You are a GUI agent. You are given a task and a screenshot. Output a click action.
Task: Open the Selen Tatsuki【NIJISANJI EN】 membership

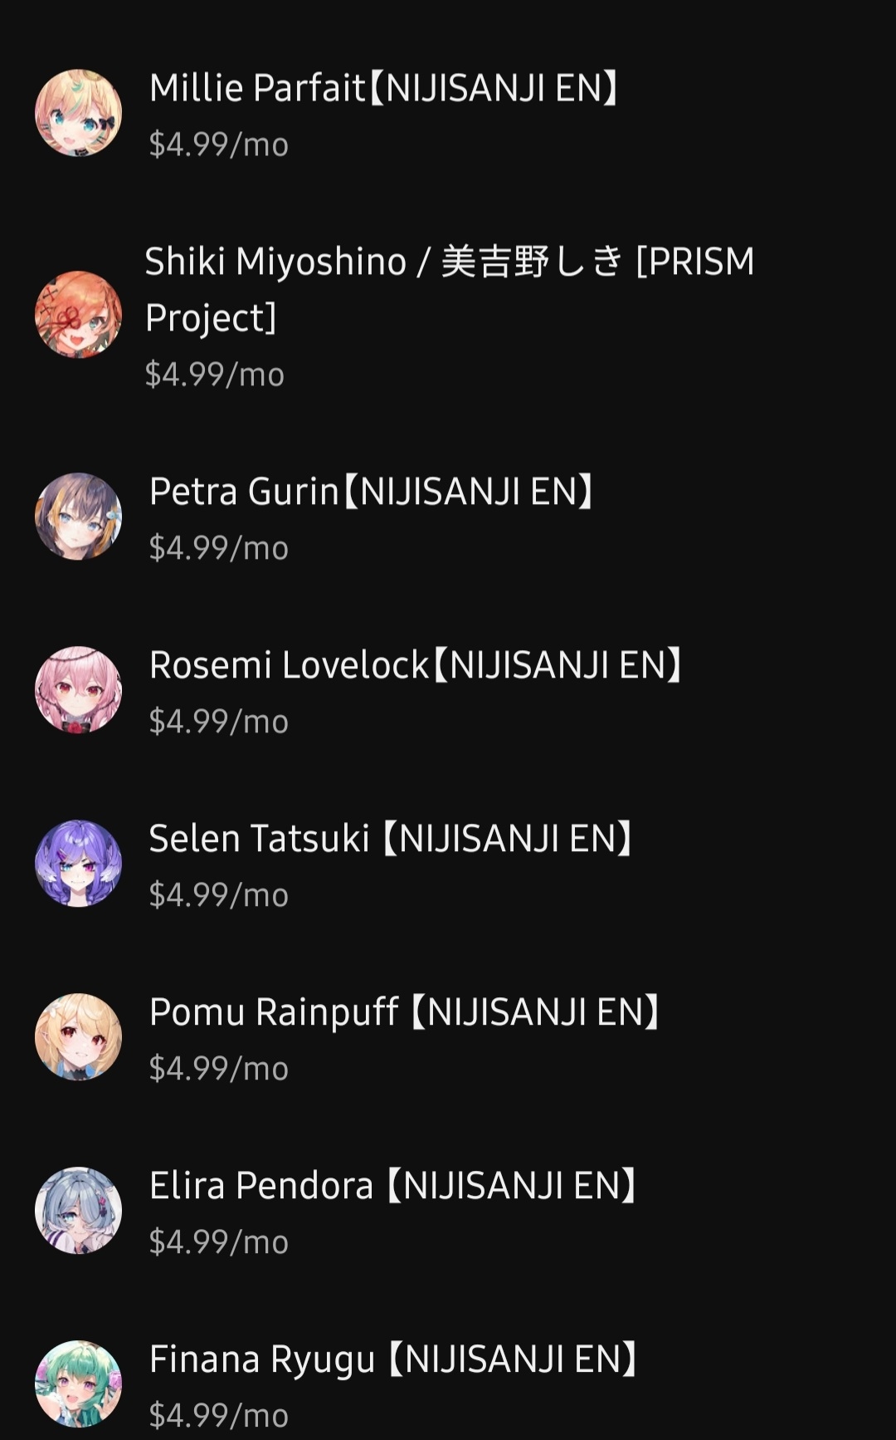tap(448, 864)
